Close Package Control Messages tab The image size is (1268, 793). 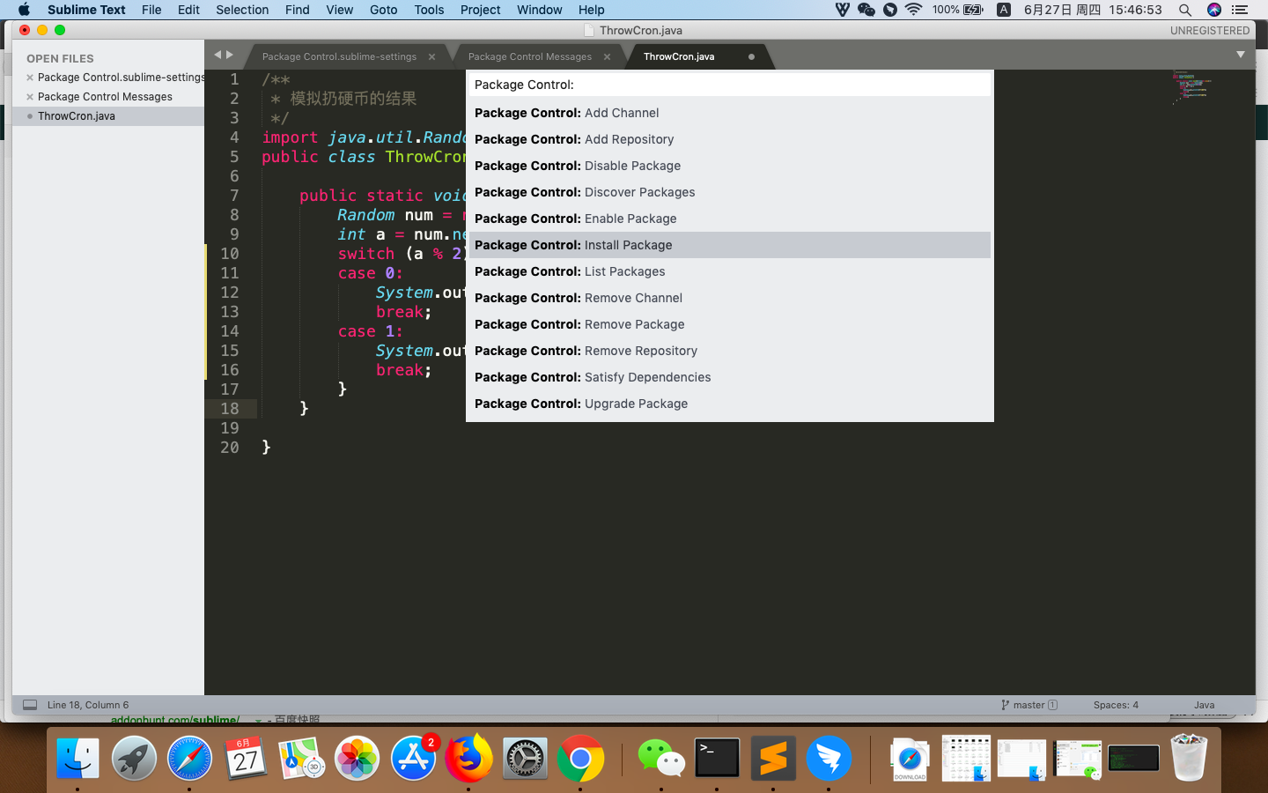[607, 56]
